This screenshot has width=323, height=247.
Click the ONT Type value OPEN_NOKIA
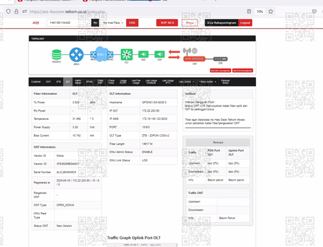(65, 205)
